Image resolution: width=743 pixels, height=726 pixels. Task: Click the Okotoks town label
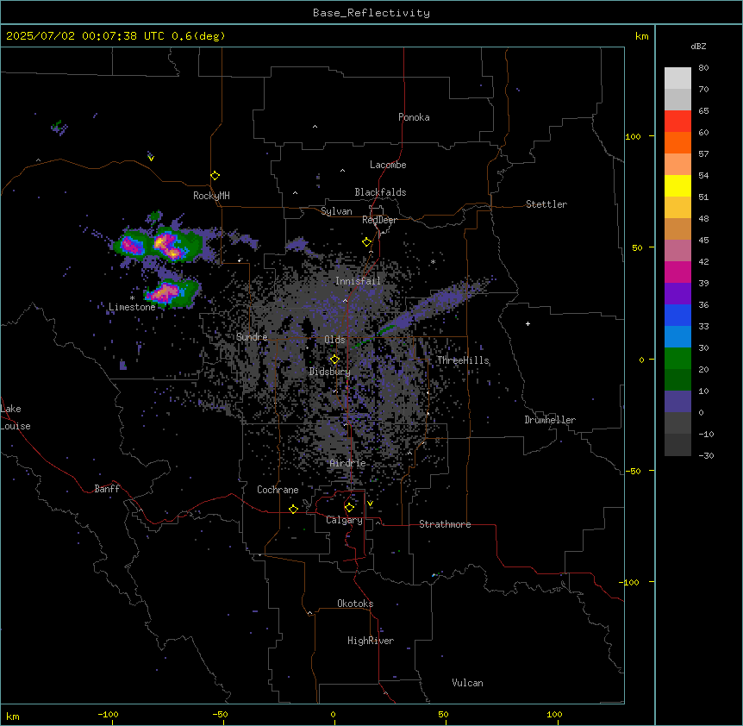[x=355, y=604]
